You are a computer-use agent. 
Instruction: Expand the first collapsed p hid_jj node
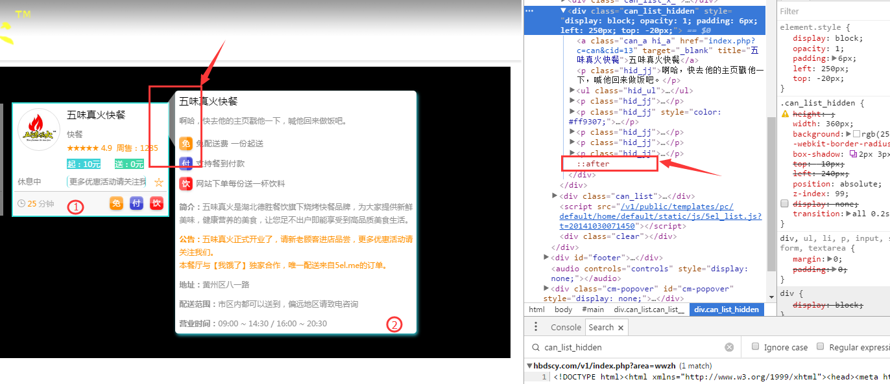coord(572,101)
